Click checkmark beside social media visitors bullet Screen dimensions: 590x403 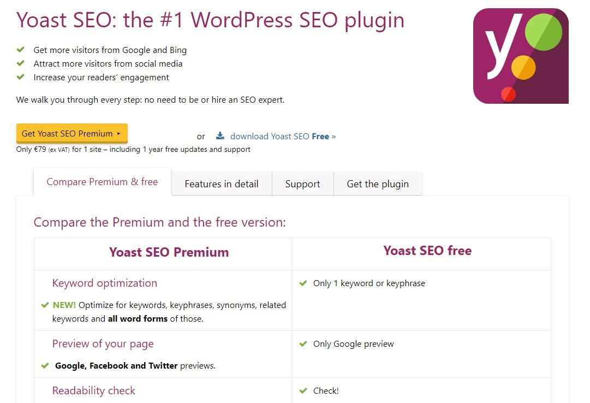point(21,63)
